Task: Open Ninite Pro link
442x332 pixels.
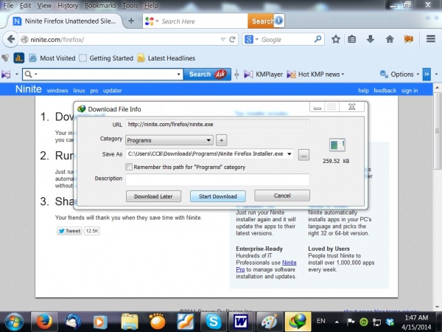Action: [289, 263]
